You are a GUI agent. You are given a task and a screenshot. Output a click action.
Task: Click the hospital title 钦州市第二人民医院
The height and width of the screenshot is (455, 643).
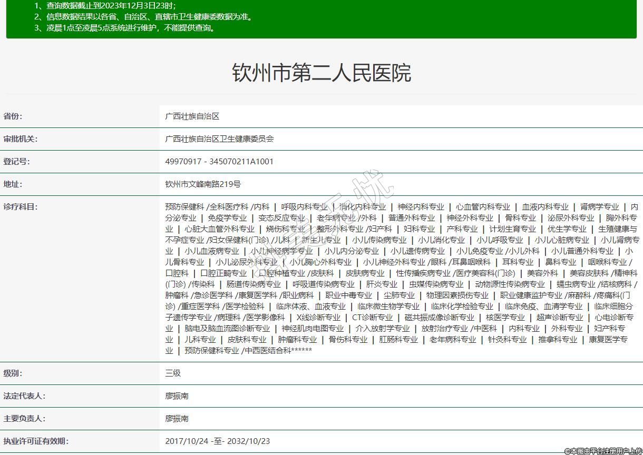(321, 73)
